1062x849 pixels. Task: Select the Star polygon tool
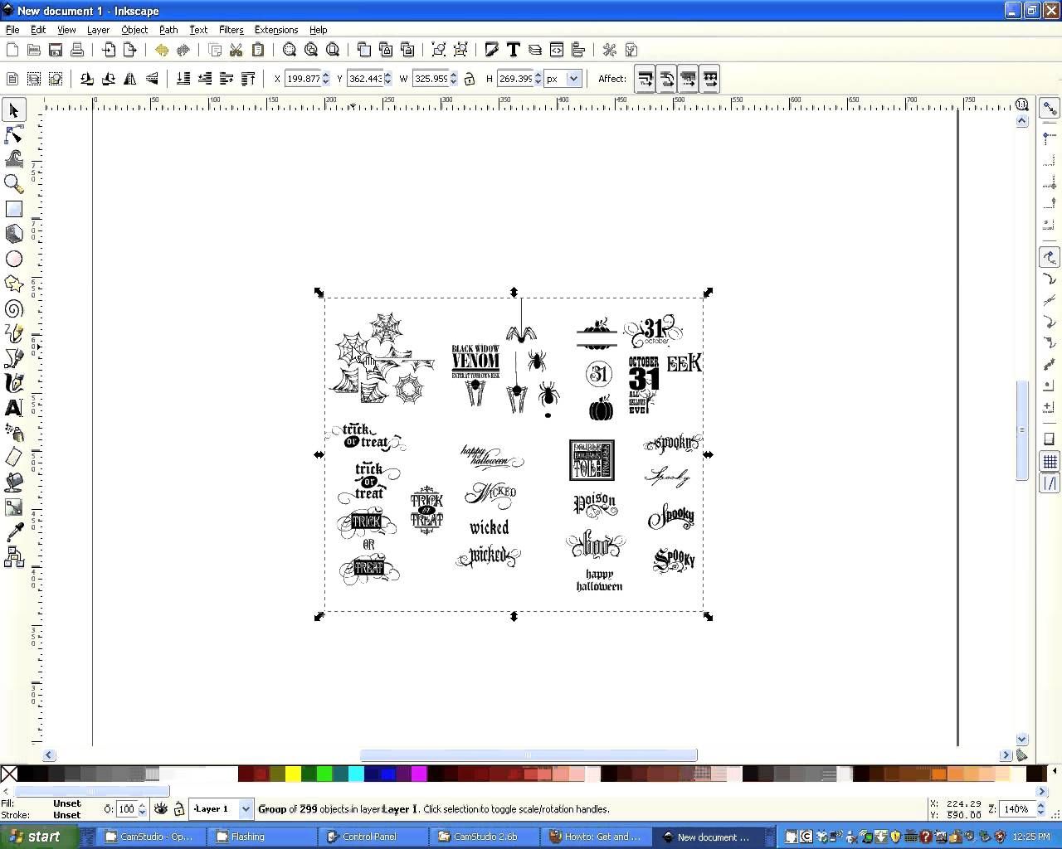tap(14, 284)
